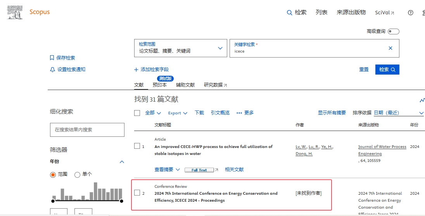Open the three-dots 更多 menu
Screen dimensions: 425x216
click(239, 113)
